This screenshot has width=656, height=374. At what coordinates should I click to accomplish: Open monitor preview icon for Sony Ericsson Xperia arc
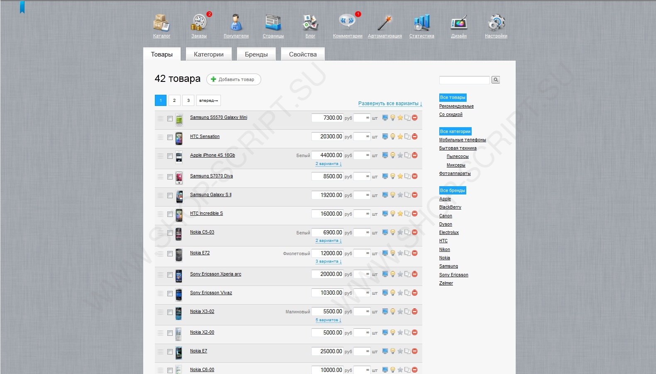coord(385,274)
